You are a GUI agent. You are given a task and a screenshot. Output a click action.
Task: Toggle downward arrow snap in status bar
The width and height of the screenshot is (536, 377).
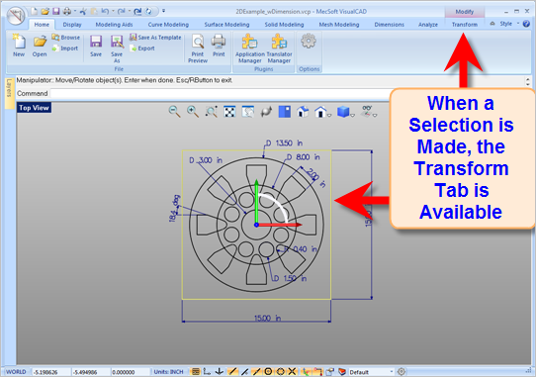pyautogui.click(x=220, y=371)
